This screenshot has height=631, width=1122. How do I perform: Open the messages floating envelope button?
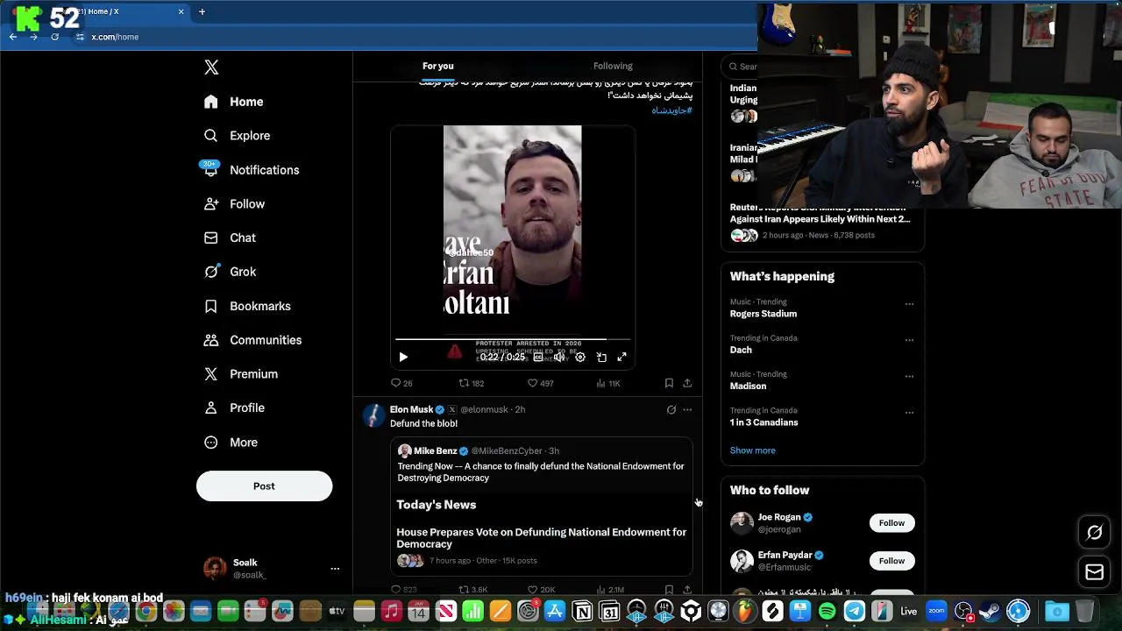[x=1094, y=572]
